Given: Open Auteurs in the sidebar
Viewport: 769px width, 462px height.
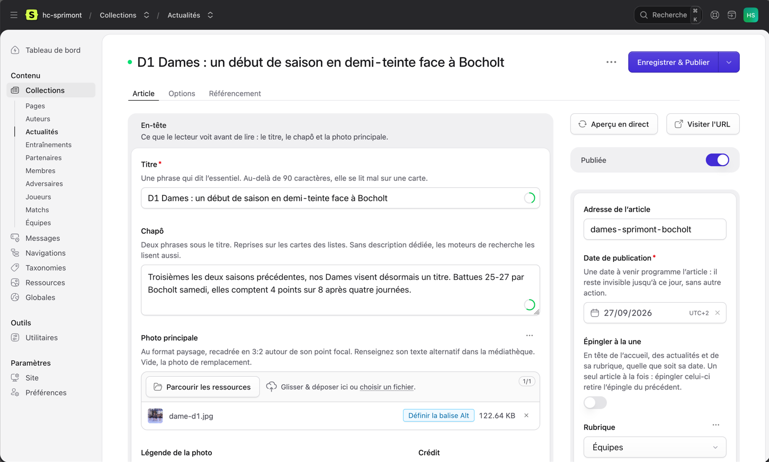Looking at the screenshot, I should click(38, 119).
